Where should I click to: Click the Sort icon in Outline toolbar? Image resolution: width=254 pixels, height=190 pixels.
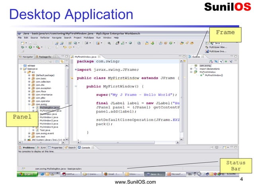coord(211,62)
